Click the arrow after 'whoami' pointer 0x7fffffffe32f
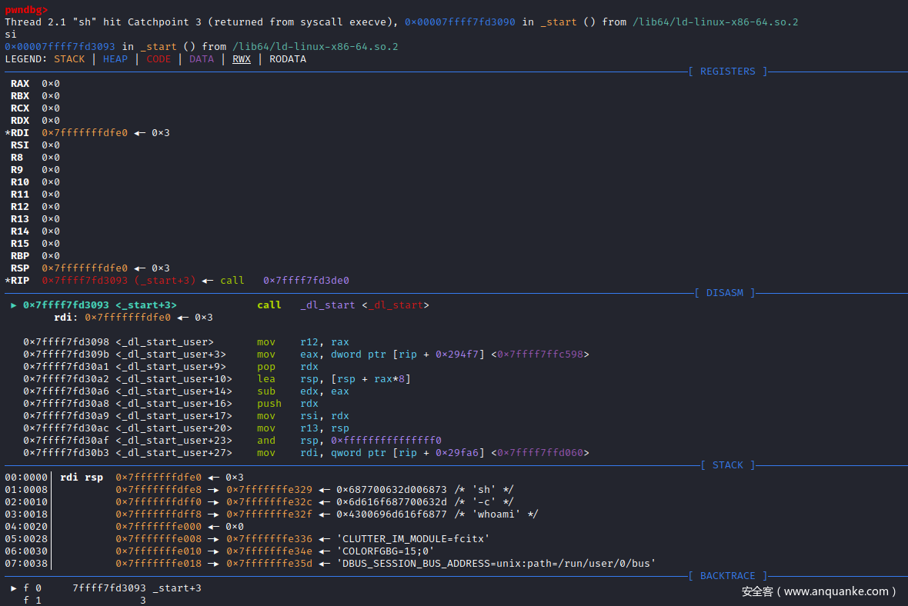The image size is (908, 606). [x=325, y=514]
